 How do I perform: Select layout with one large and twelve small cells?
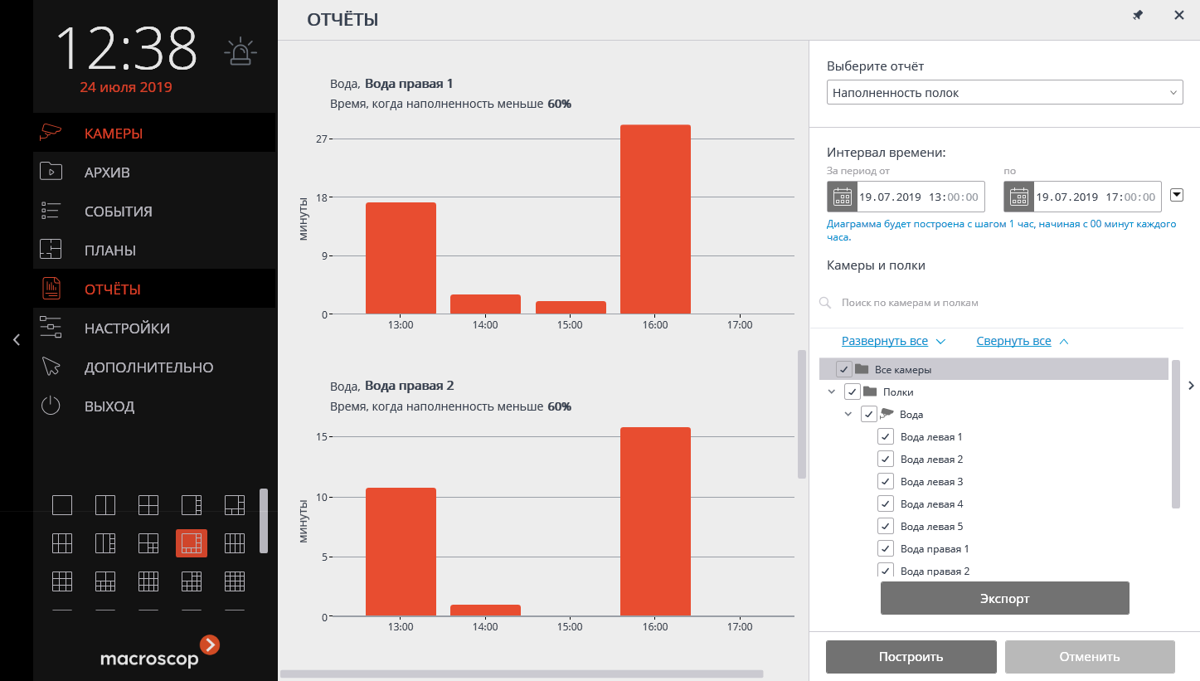(x=192, y=581)
